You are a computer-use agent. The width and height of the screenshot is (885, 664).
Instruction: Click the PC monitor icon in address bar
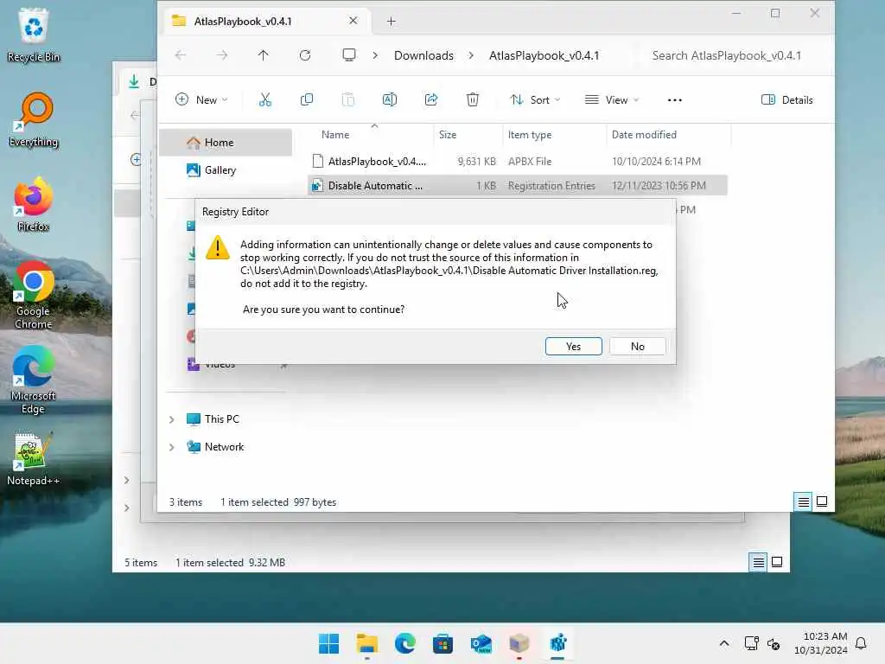pos(349,54)
